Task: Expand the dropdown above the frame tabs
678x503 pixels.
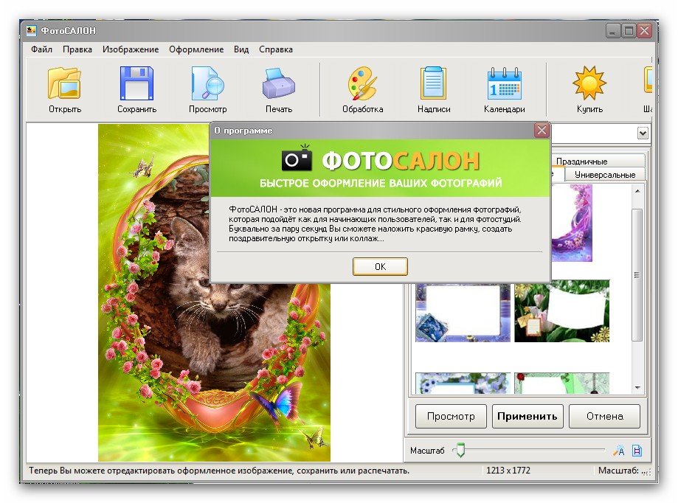Action: (x=642, y=133)
